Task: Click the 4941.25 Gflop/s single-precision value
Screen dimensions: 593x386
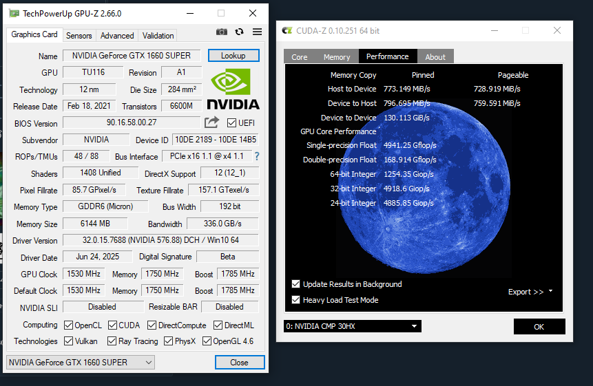Action: 410,145
